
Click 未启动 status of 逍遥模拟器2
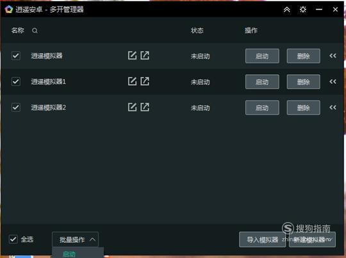pyautogui.click(x=201, y=108)
